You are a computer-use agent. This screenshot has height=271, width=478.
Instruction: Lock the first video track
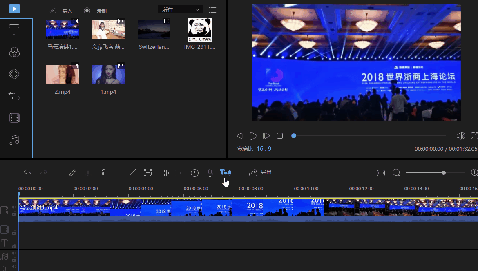(14, 214)
